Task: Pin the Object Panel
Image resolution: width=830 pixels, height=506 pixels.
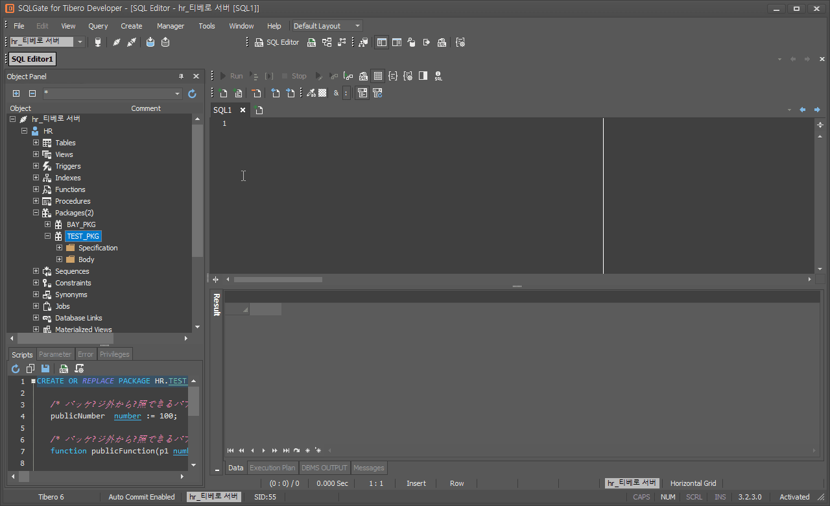Action: [x=181, y=77]
